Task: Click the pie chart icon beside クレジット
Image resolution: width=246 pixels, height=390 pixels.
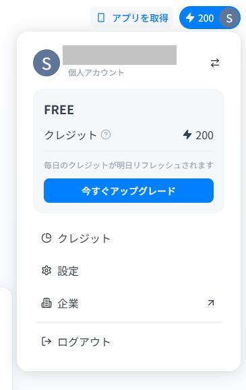Action: [x=47, y=238]
